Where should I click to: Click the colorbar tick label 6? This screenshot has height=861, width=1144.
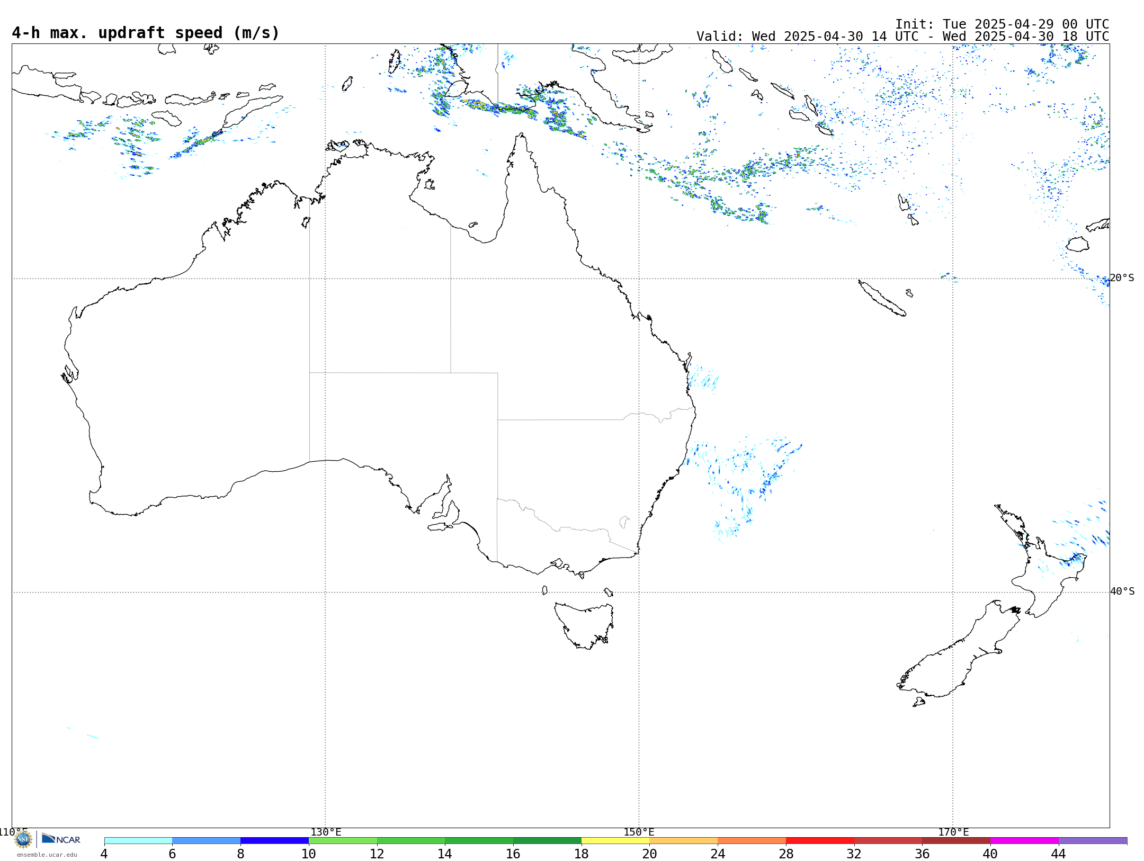[x=172, y=854]
